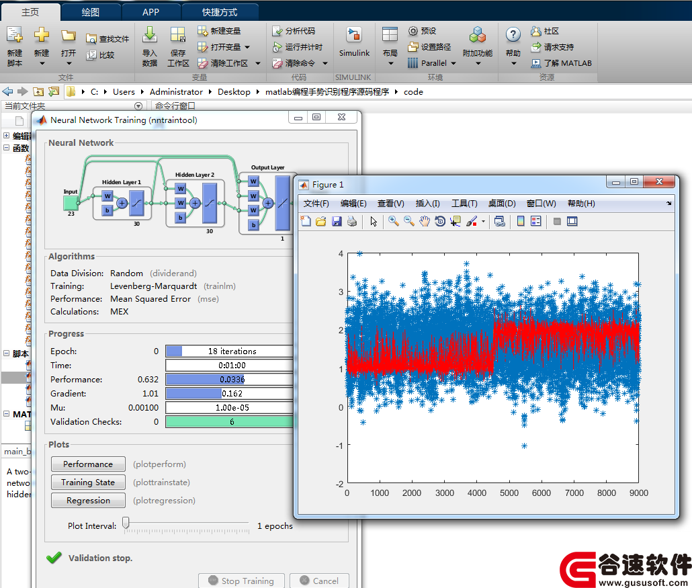
Task: Click the Regression plot button
Action: pos(88,500)
